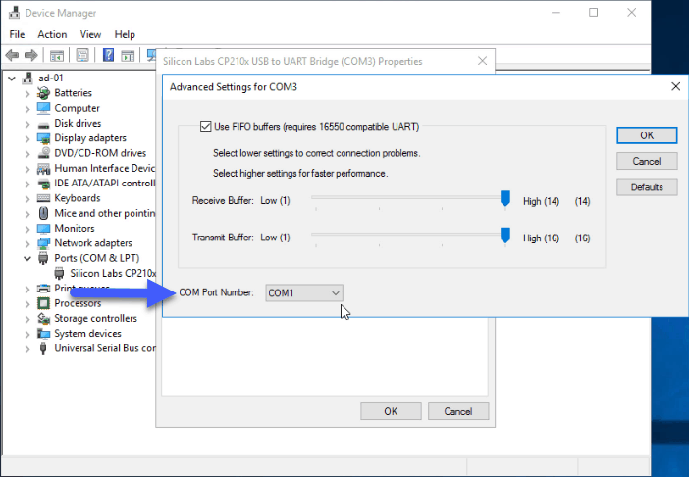Expand the Disk drives node
This screenshot has height=477, width=689.
tap(27, 124)
